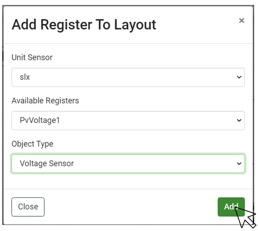Image resolution: width=258 pixels, height=231 pixels.
Task: Select the slx value text
Action: coord(25,77)
